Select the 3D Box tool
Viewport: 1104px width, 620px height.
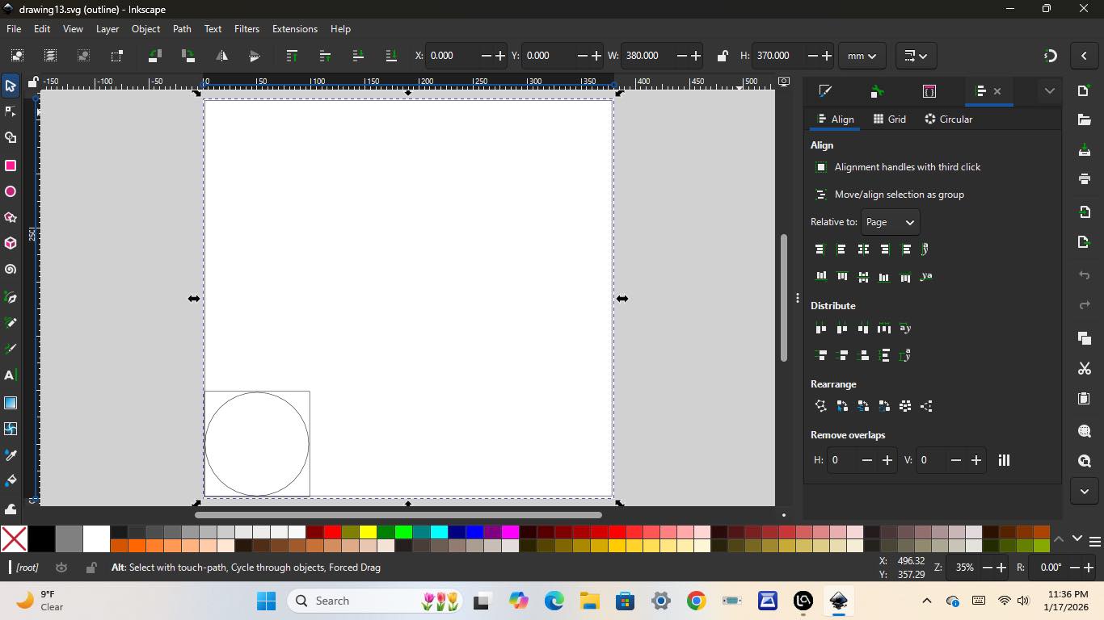pos(11,244)
